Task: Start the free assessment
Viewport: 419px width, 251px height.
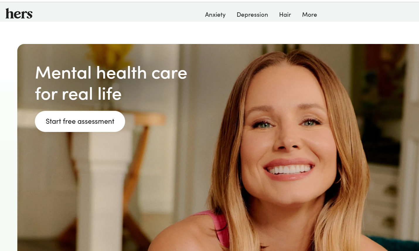Action: tap(80, 121)
